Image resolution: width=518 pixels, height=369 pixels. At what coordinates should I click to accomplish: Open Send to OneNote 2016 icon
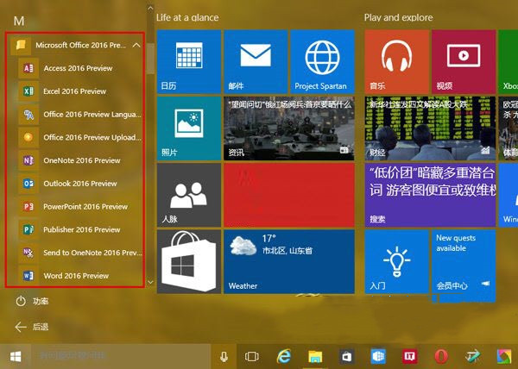click(x=28, y=253)
